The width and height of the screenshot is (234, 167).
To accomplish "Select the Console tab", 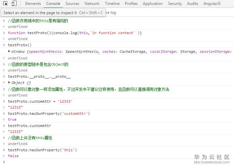I will click(53, 4).
